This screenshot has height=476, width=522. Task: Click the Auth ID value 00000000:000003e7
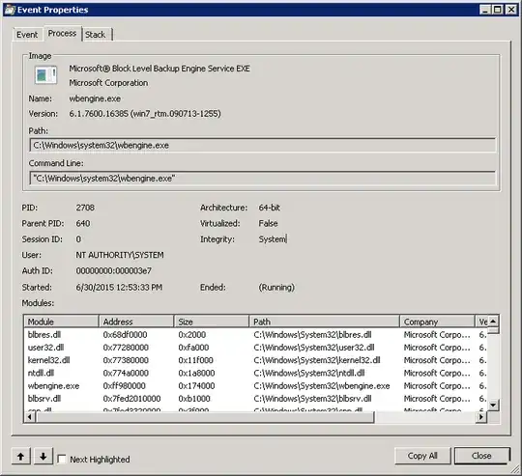(113, 271)
